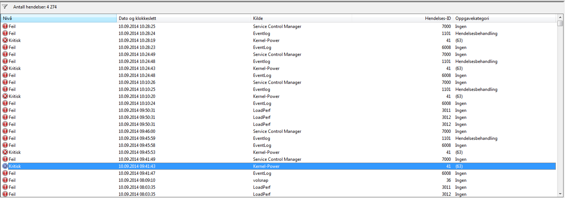565x198 pixels.
Task: Select event ID 36 of volsnap row
Action: (x=448, y=180)
